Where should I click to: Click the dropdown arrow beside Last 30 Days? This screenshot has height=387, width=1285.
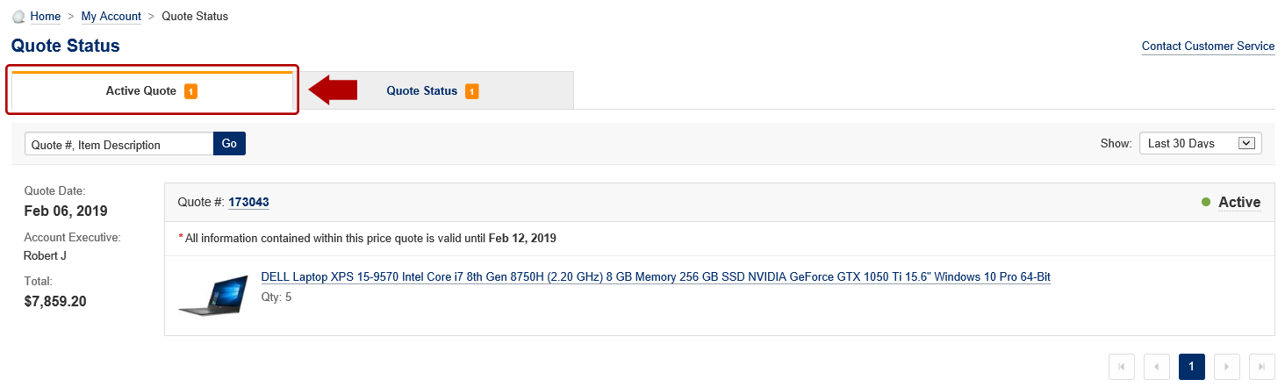(1246, 143)
